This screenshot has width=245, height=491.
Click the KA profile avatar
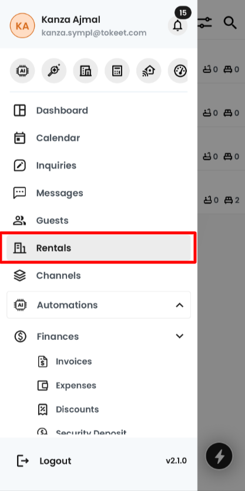coord(22,26)
